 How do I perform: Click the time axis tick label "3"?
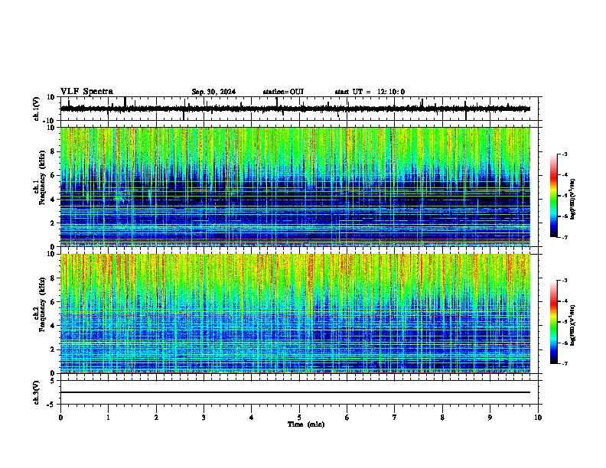pos(204,418)
